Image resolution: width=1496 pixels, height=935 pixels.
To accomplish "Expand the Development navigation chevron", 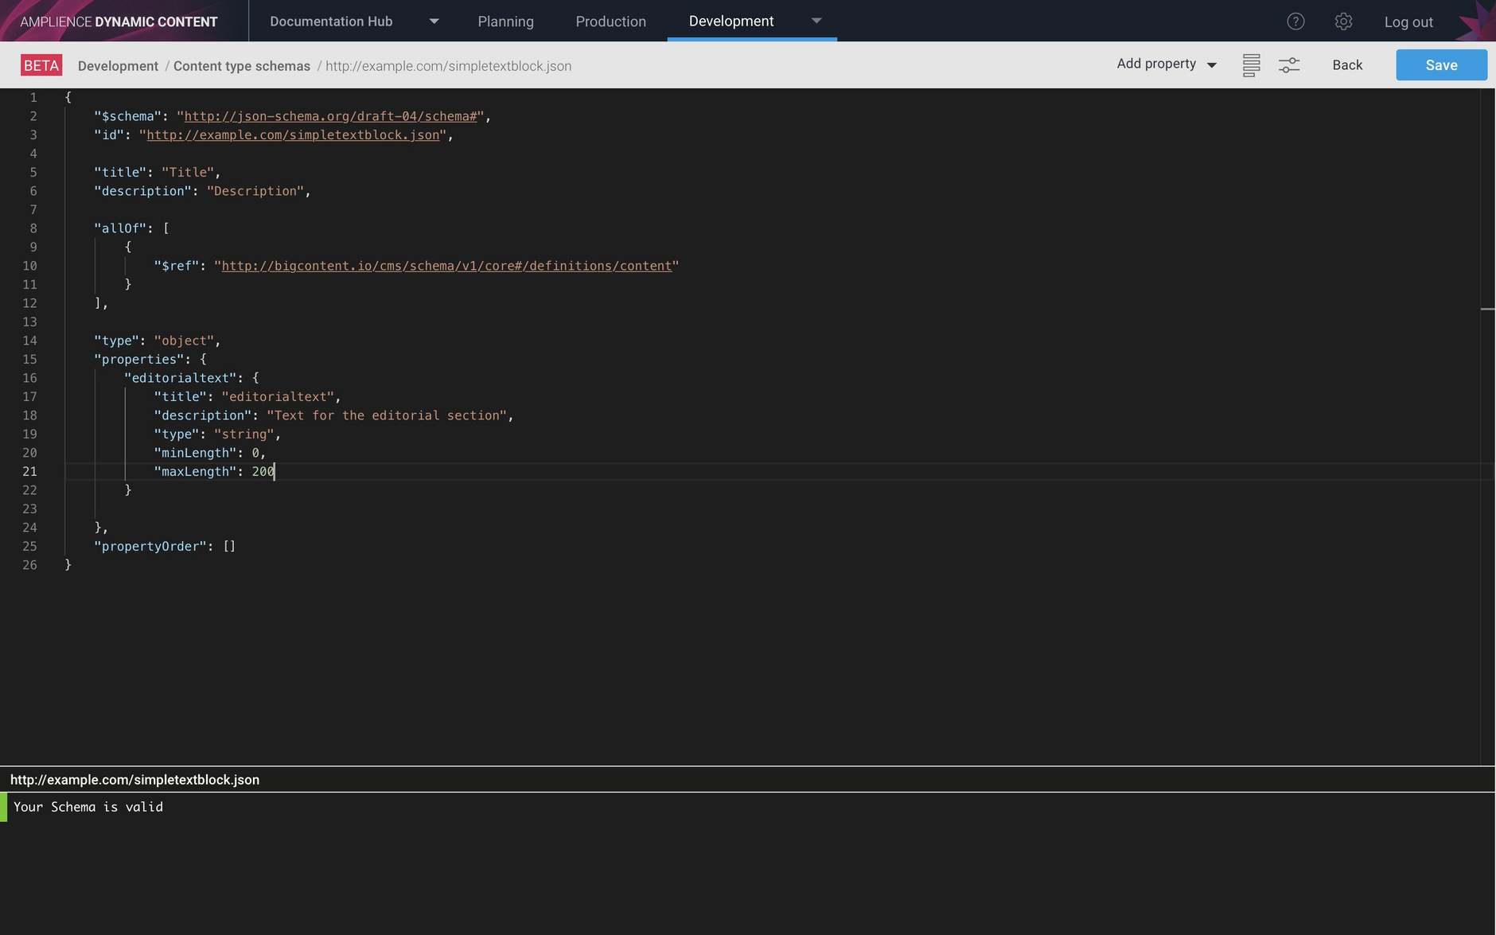I will pyautogui.click(x=816, y=21).
